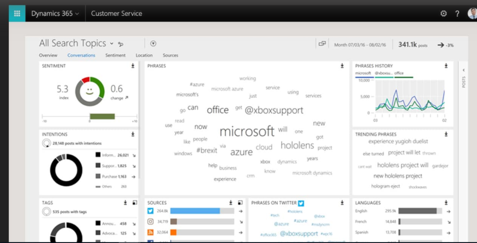Expand the Sources widget view
Image resolution: width=477 pixels, height=243 pixels.
click(240, 203)
